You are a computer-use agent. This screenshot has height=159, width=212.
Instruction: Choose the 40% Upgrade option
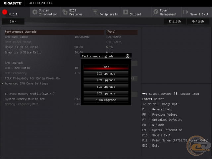click(x=106, y=80)
